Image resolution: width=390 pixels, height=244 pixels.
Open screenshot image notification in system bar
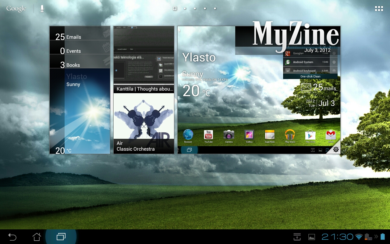click(312, 237)
